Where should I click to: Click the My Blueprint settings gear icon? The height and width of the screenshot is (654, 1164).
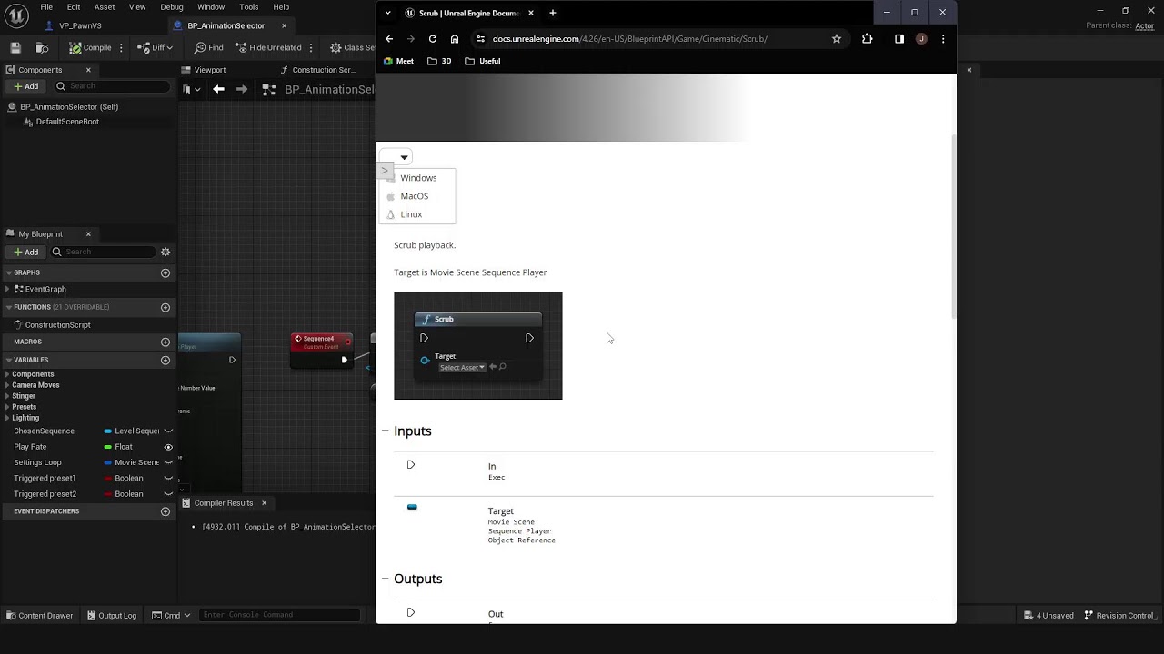coord(166,252)
